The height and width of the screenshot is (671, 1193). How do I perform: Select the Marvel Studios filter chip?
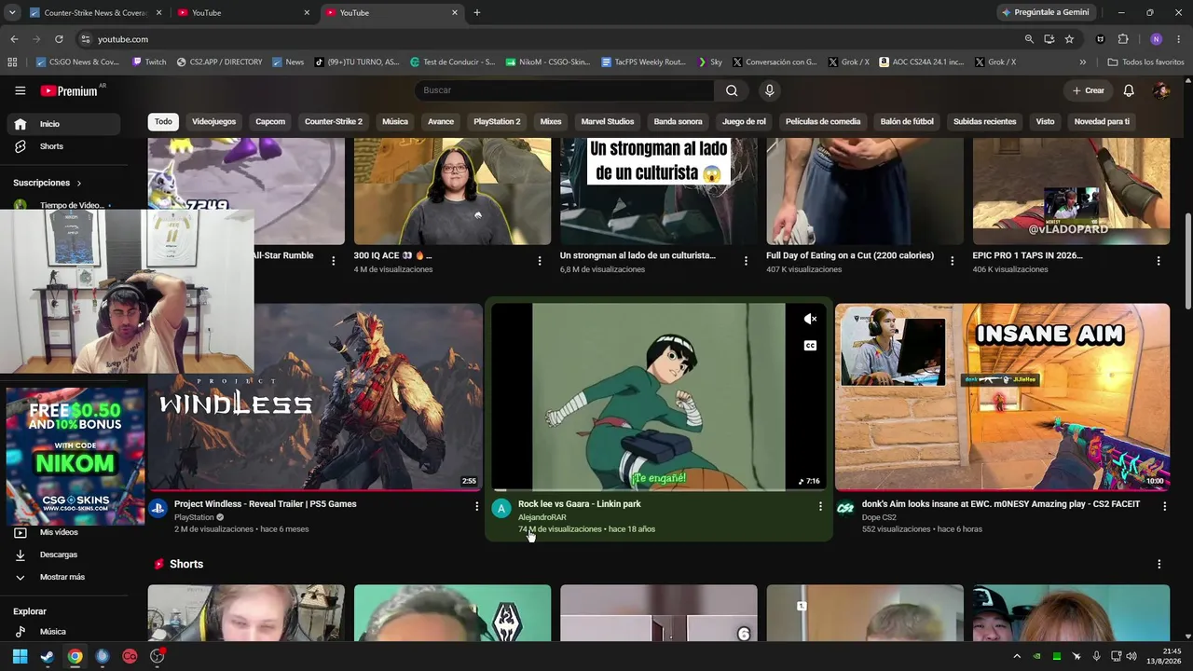608,122
